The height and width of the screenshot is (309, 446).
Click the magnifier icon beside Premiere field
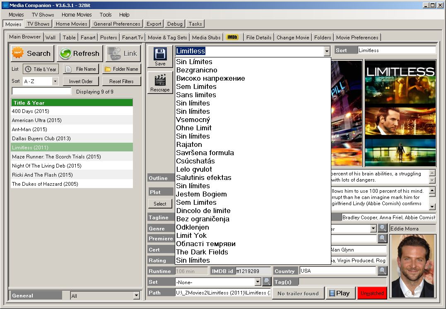(x=383, y=239)
